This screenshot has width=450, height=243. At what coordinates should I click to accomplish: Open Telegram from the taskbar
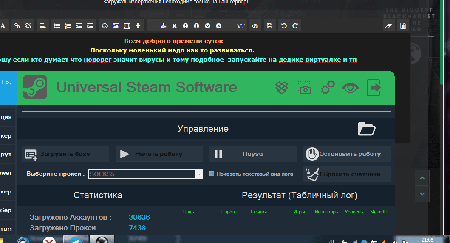(75, 240)
